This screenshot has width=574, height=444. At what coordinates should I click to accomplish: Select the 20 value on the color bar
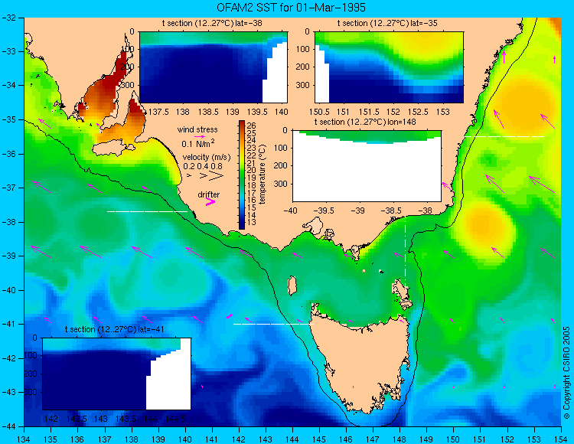(251, 170)
